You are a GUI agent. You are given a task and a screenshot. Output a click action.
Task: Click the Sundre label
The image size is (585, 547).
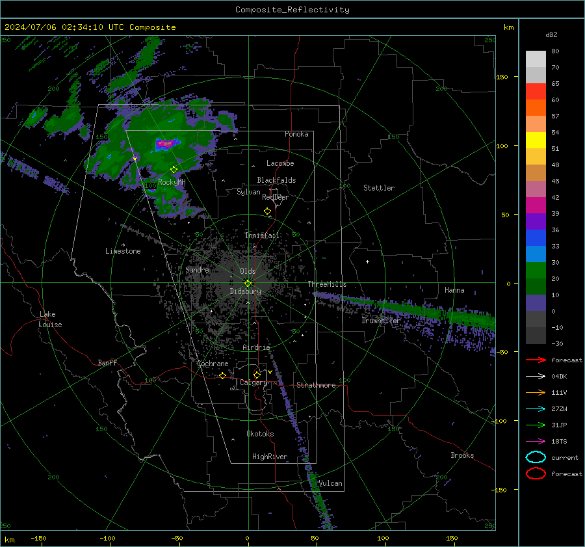(x=197, y=269)
